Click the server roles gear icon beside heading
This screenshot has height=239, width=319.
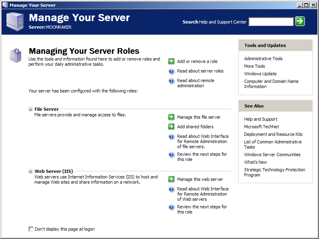pos(16,55)
